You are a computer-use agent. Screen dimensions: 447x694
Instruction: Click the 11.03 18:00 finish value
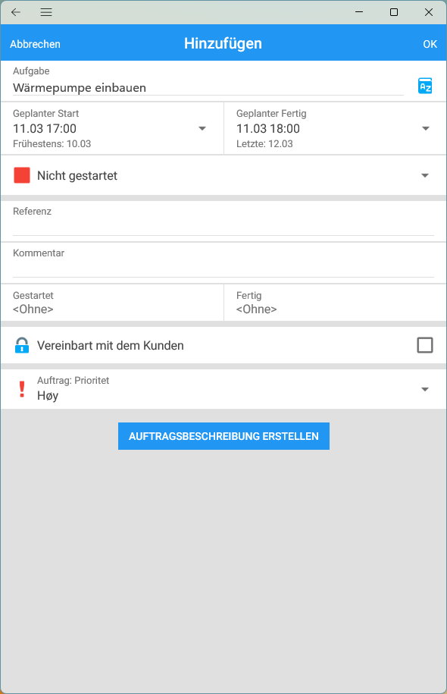pos(268,129)
